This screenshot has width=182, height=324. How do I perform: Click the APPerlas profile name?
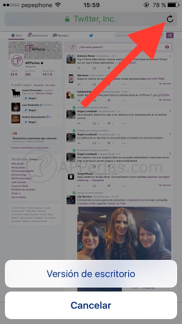click(33, 63)
